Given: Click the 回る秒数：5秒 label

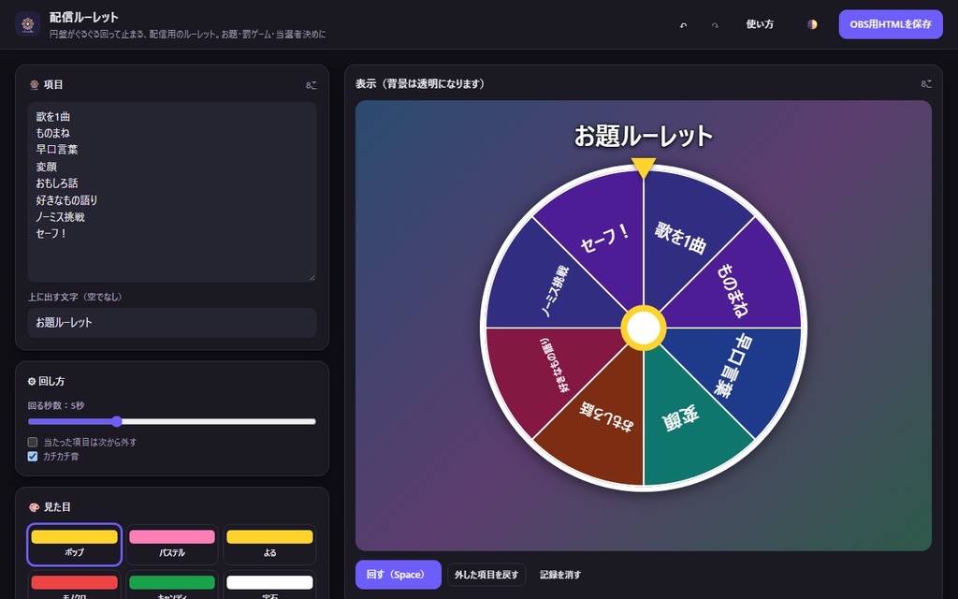Looking at the screenshot, I should pos(56,405).
